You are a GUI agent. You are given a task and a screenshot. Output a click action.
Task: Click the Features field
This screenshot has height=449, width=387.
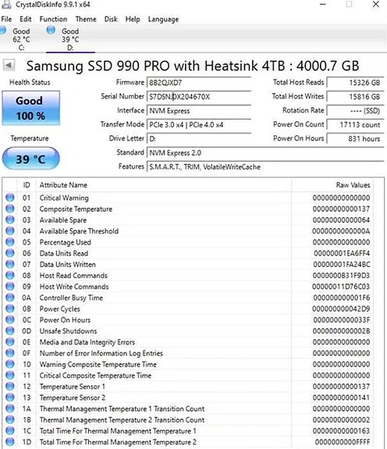(x=265, y=166)
